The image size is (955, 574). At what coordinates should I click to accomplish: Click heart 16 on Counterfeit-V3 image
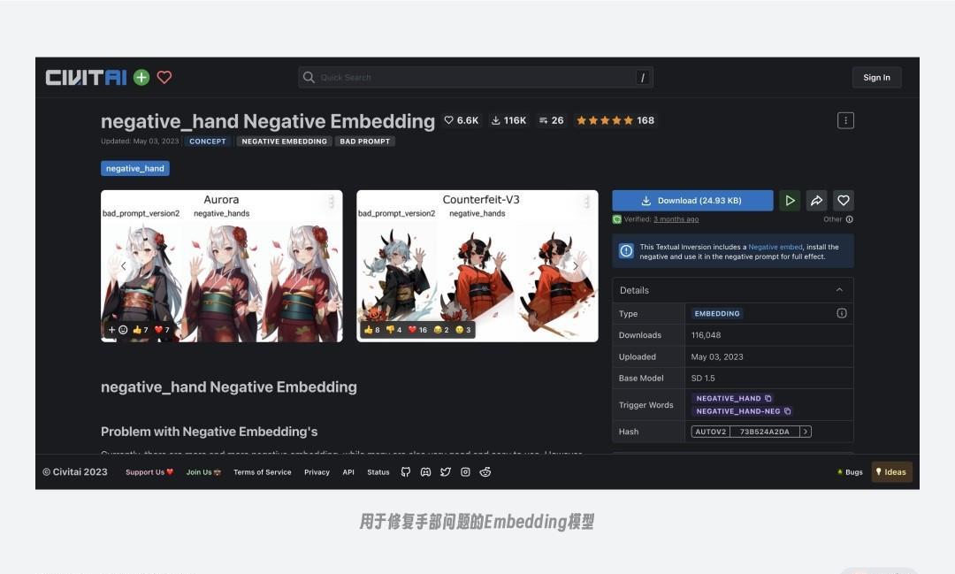(x=417, y=330)
